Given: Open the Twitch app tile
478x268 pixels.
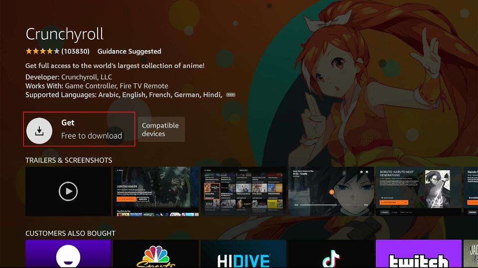Looking at the screenshot, I should (x=419, y=254).
